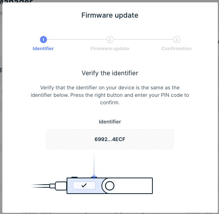
Task: Select the Confirmation step label
Action: point(176,49)
